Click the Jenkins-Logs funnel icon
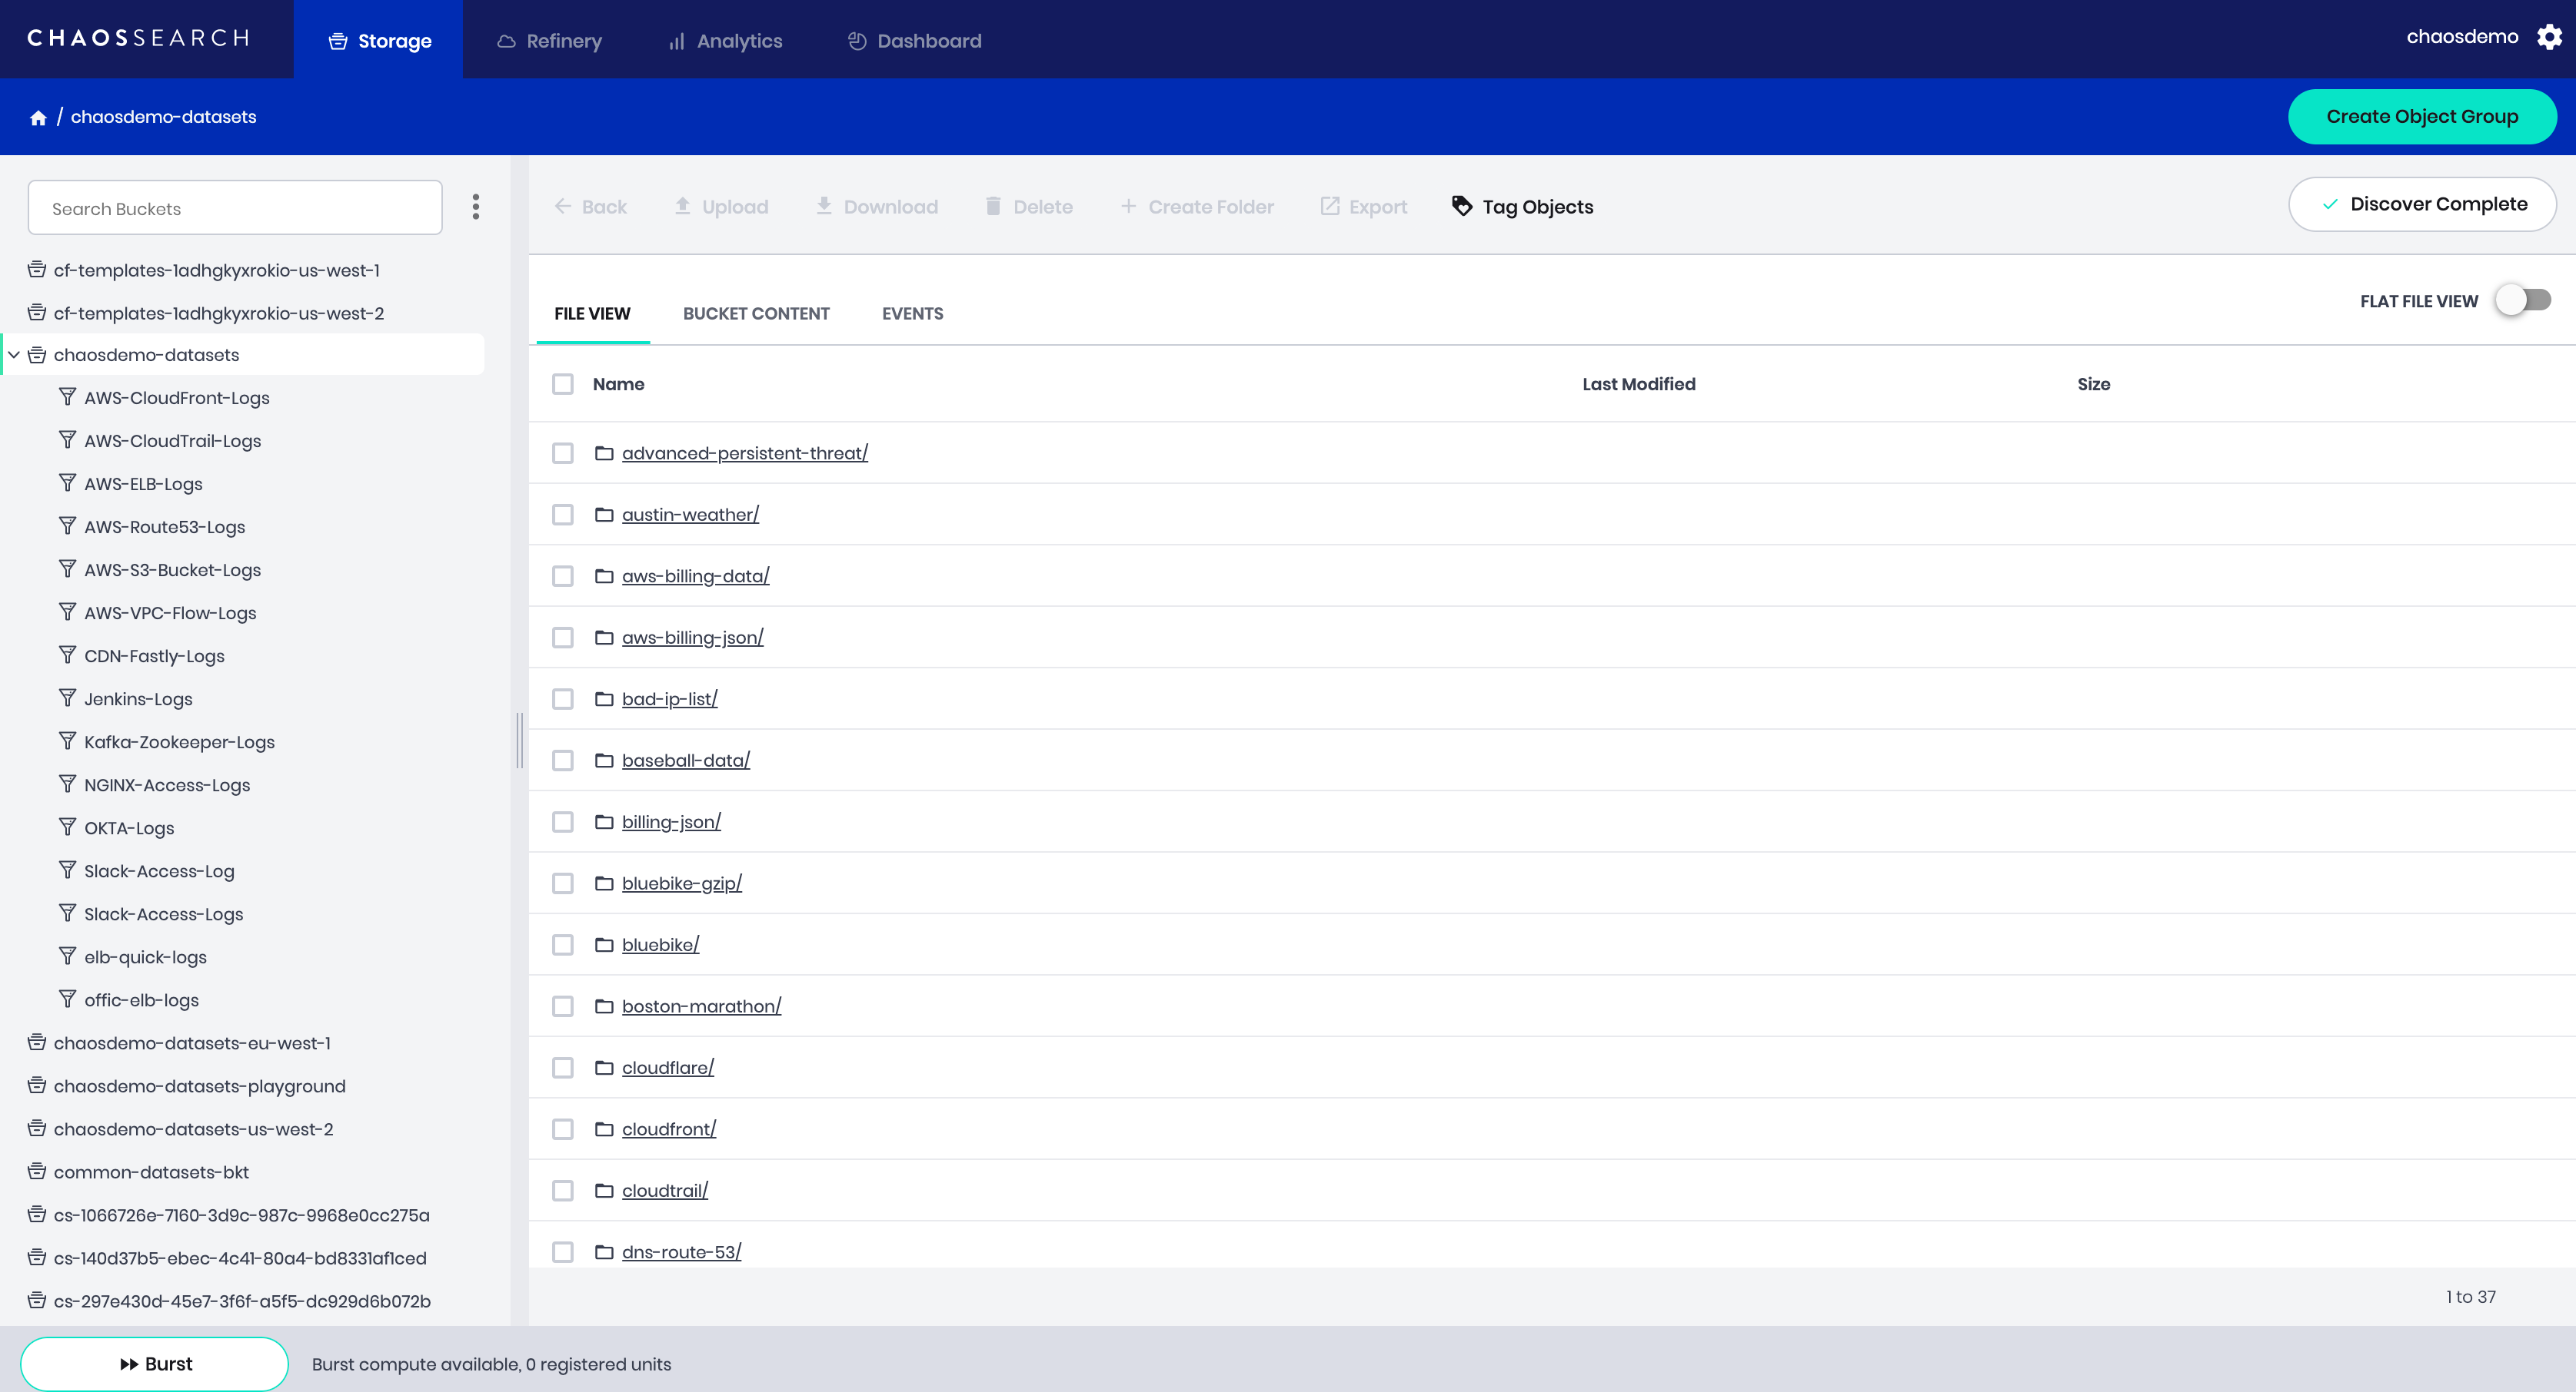 point(67,698)
